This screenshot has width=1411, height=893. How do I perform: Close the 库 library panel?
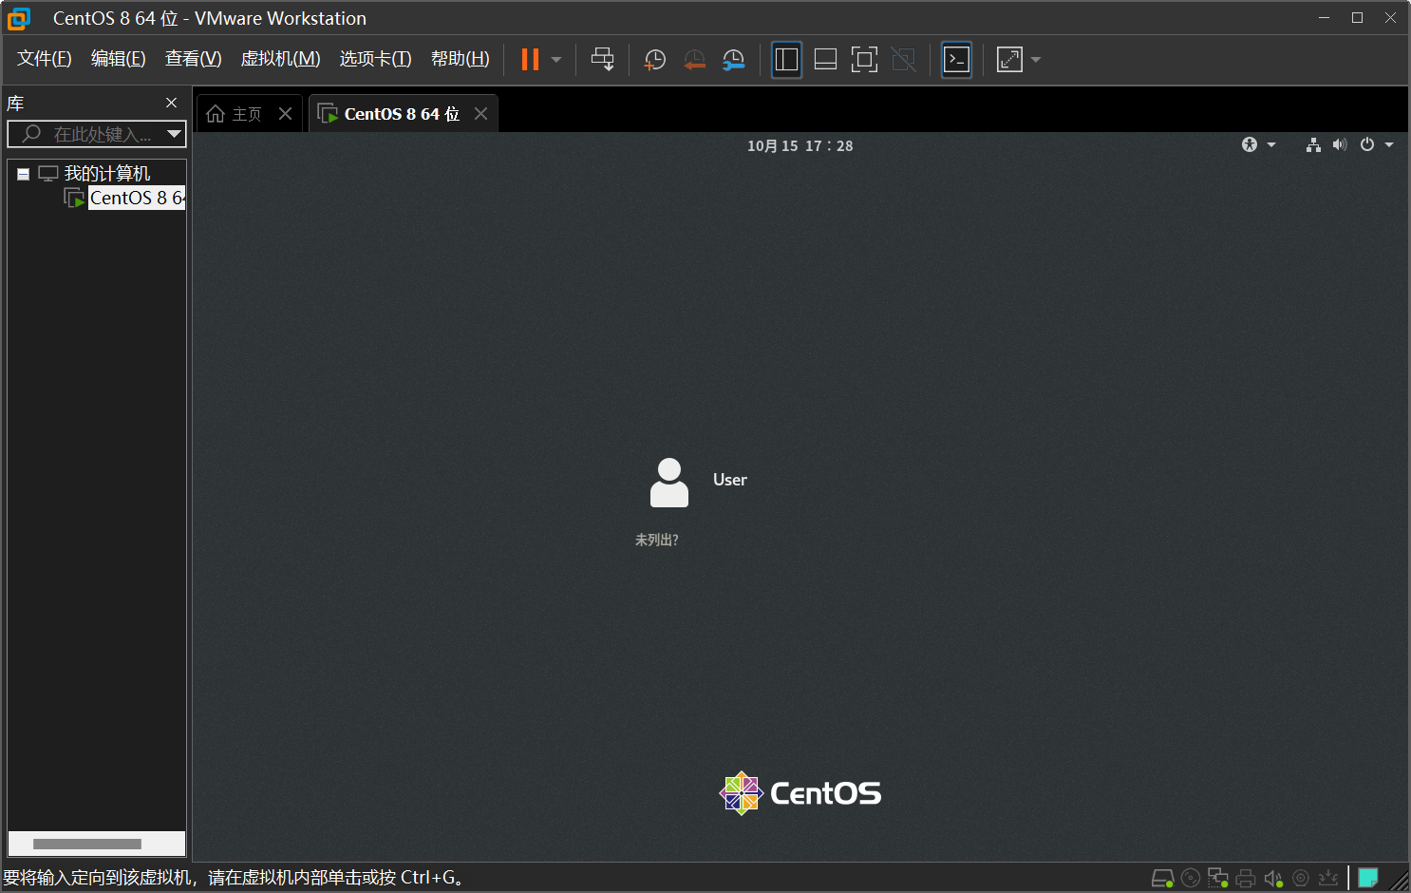(x=171, y=103)
